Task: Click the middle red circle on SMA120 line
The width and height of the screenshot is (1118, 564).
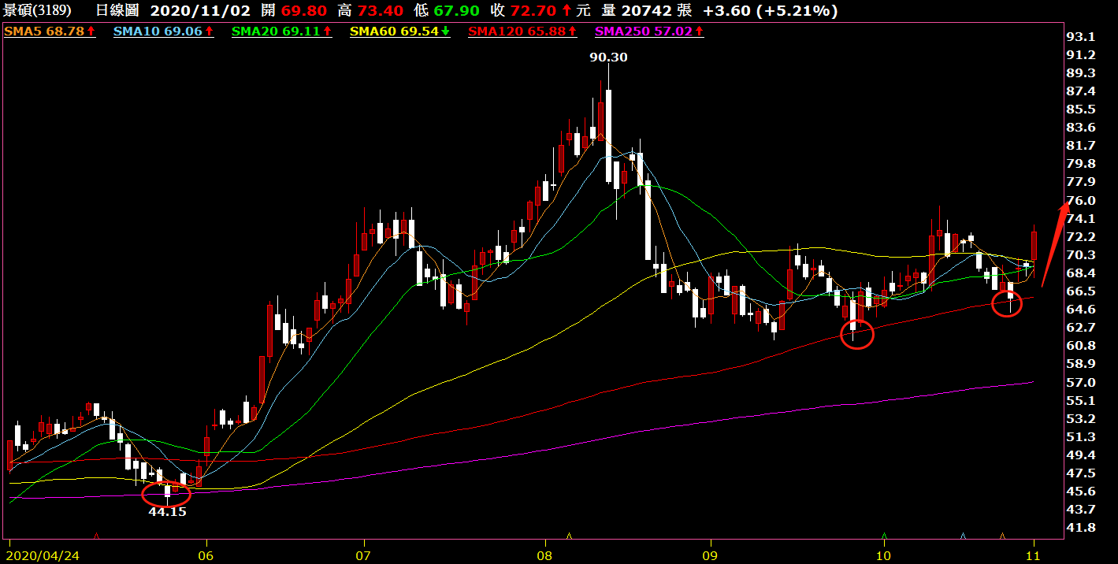Action: (857, 335)
